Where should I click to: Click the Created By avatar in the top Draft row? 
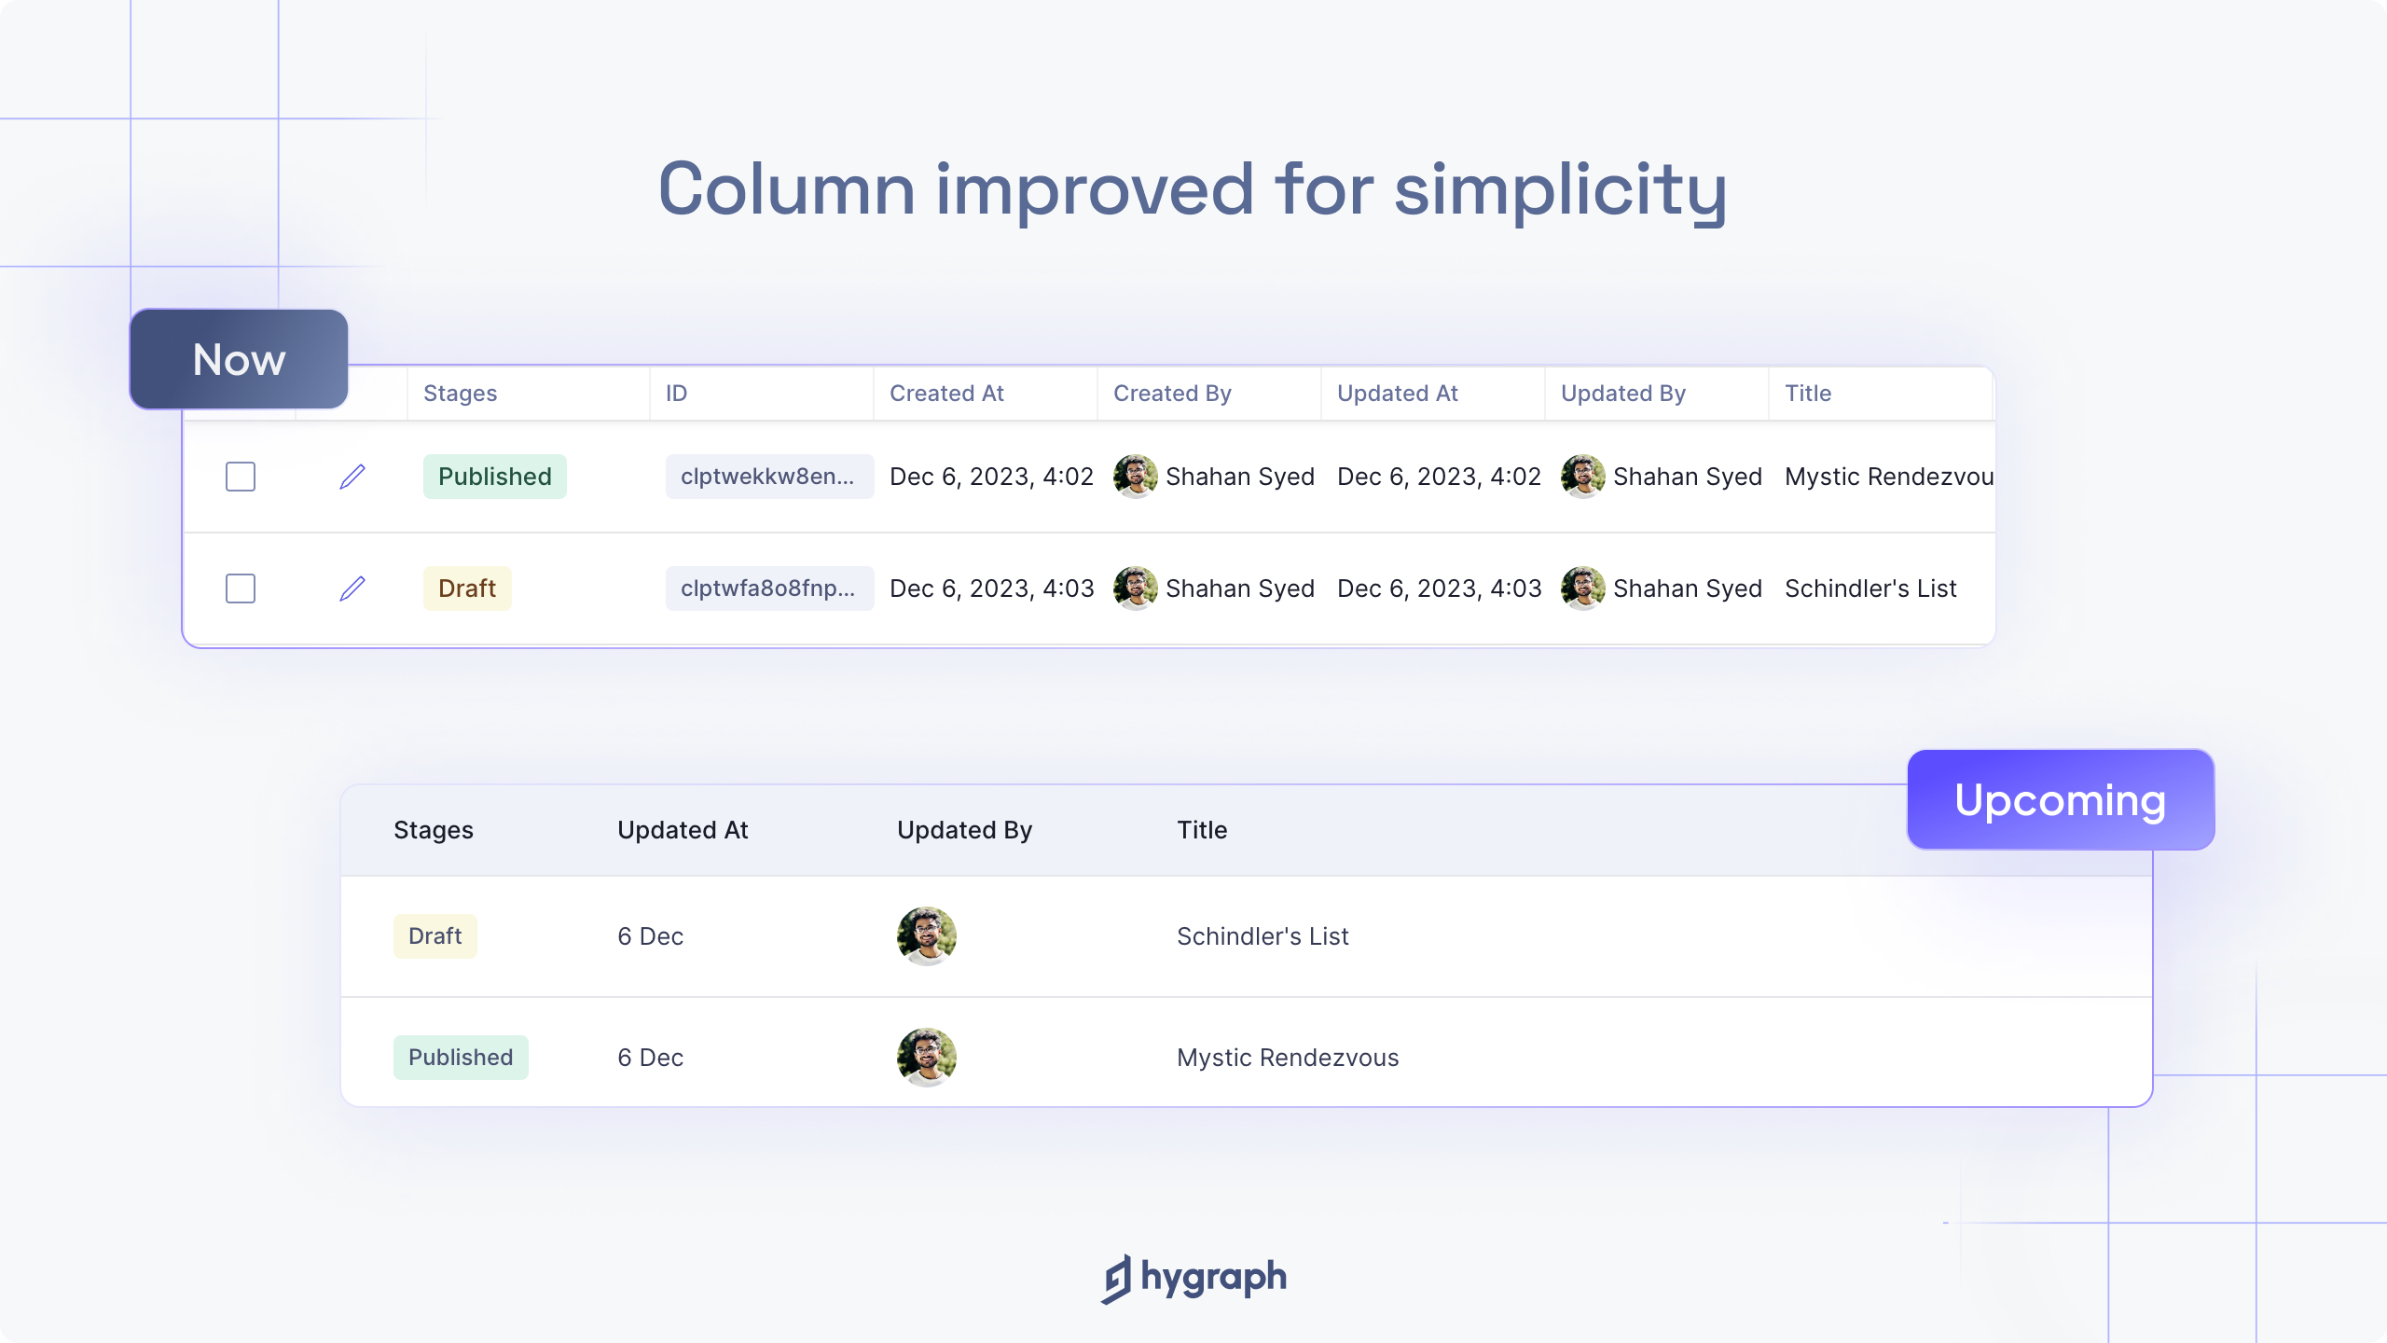click(1136, 588)
